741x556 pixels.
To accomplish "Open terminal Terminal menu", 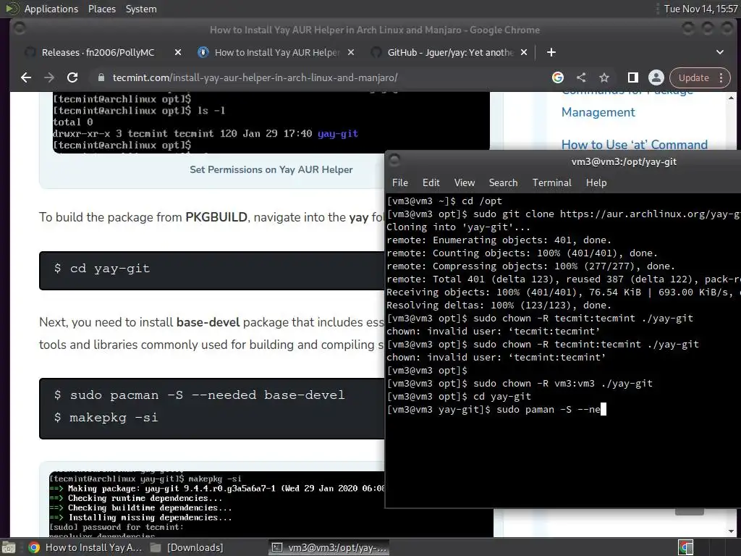I will [551, 182].
